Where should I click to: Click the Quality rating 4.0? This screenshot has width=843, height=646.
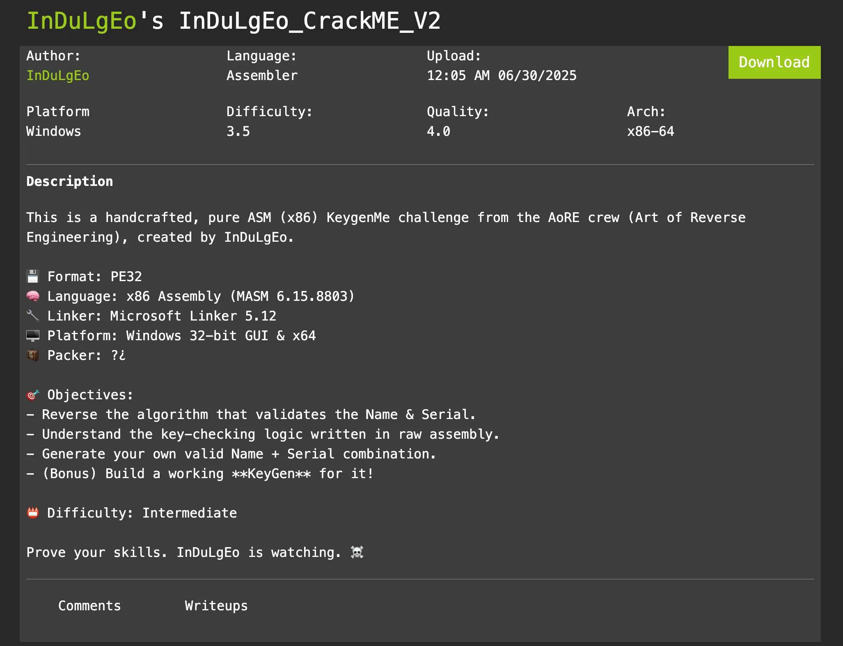pyautogui.click(x=438, y=131)
